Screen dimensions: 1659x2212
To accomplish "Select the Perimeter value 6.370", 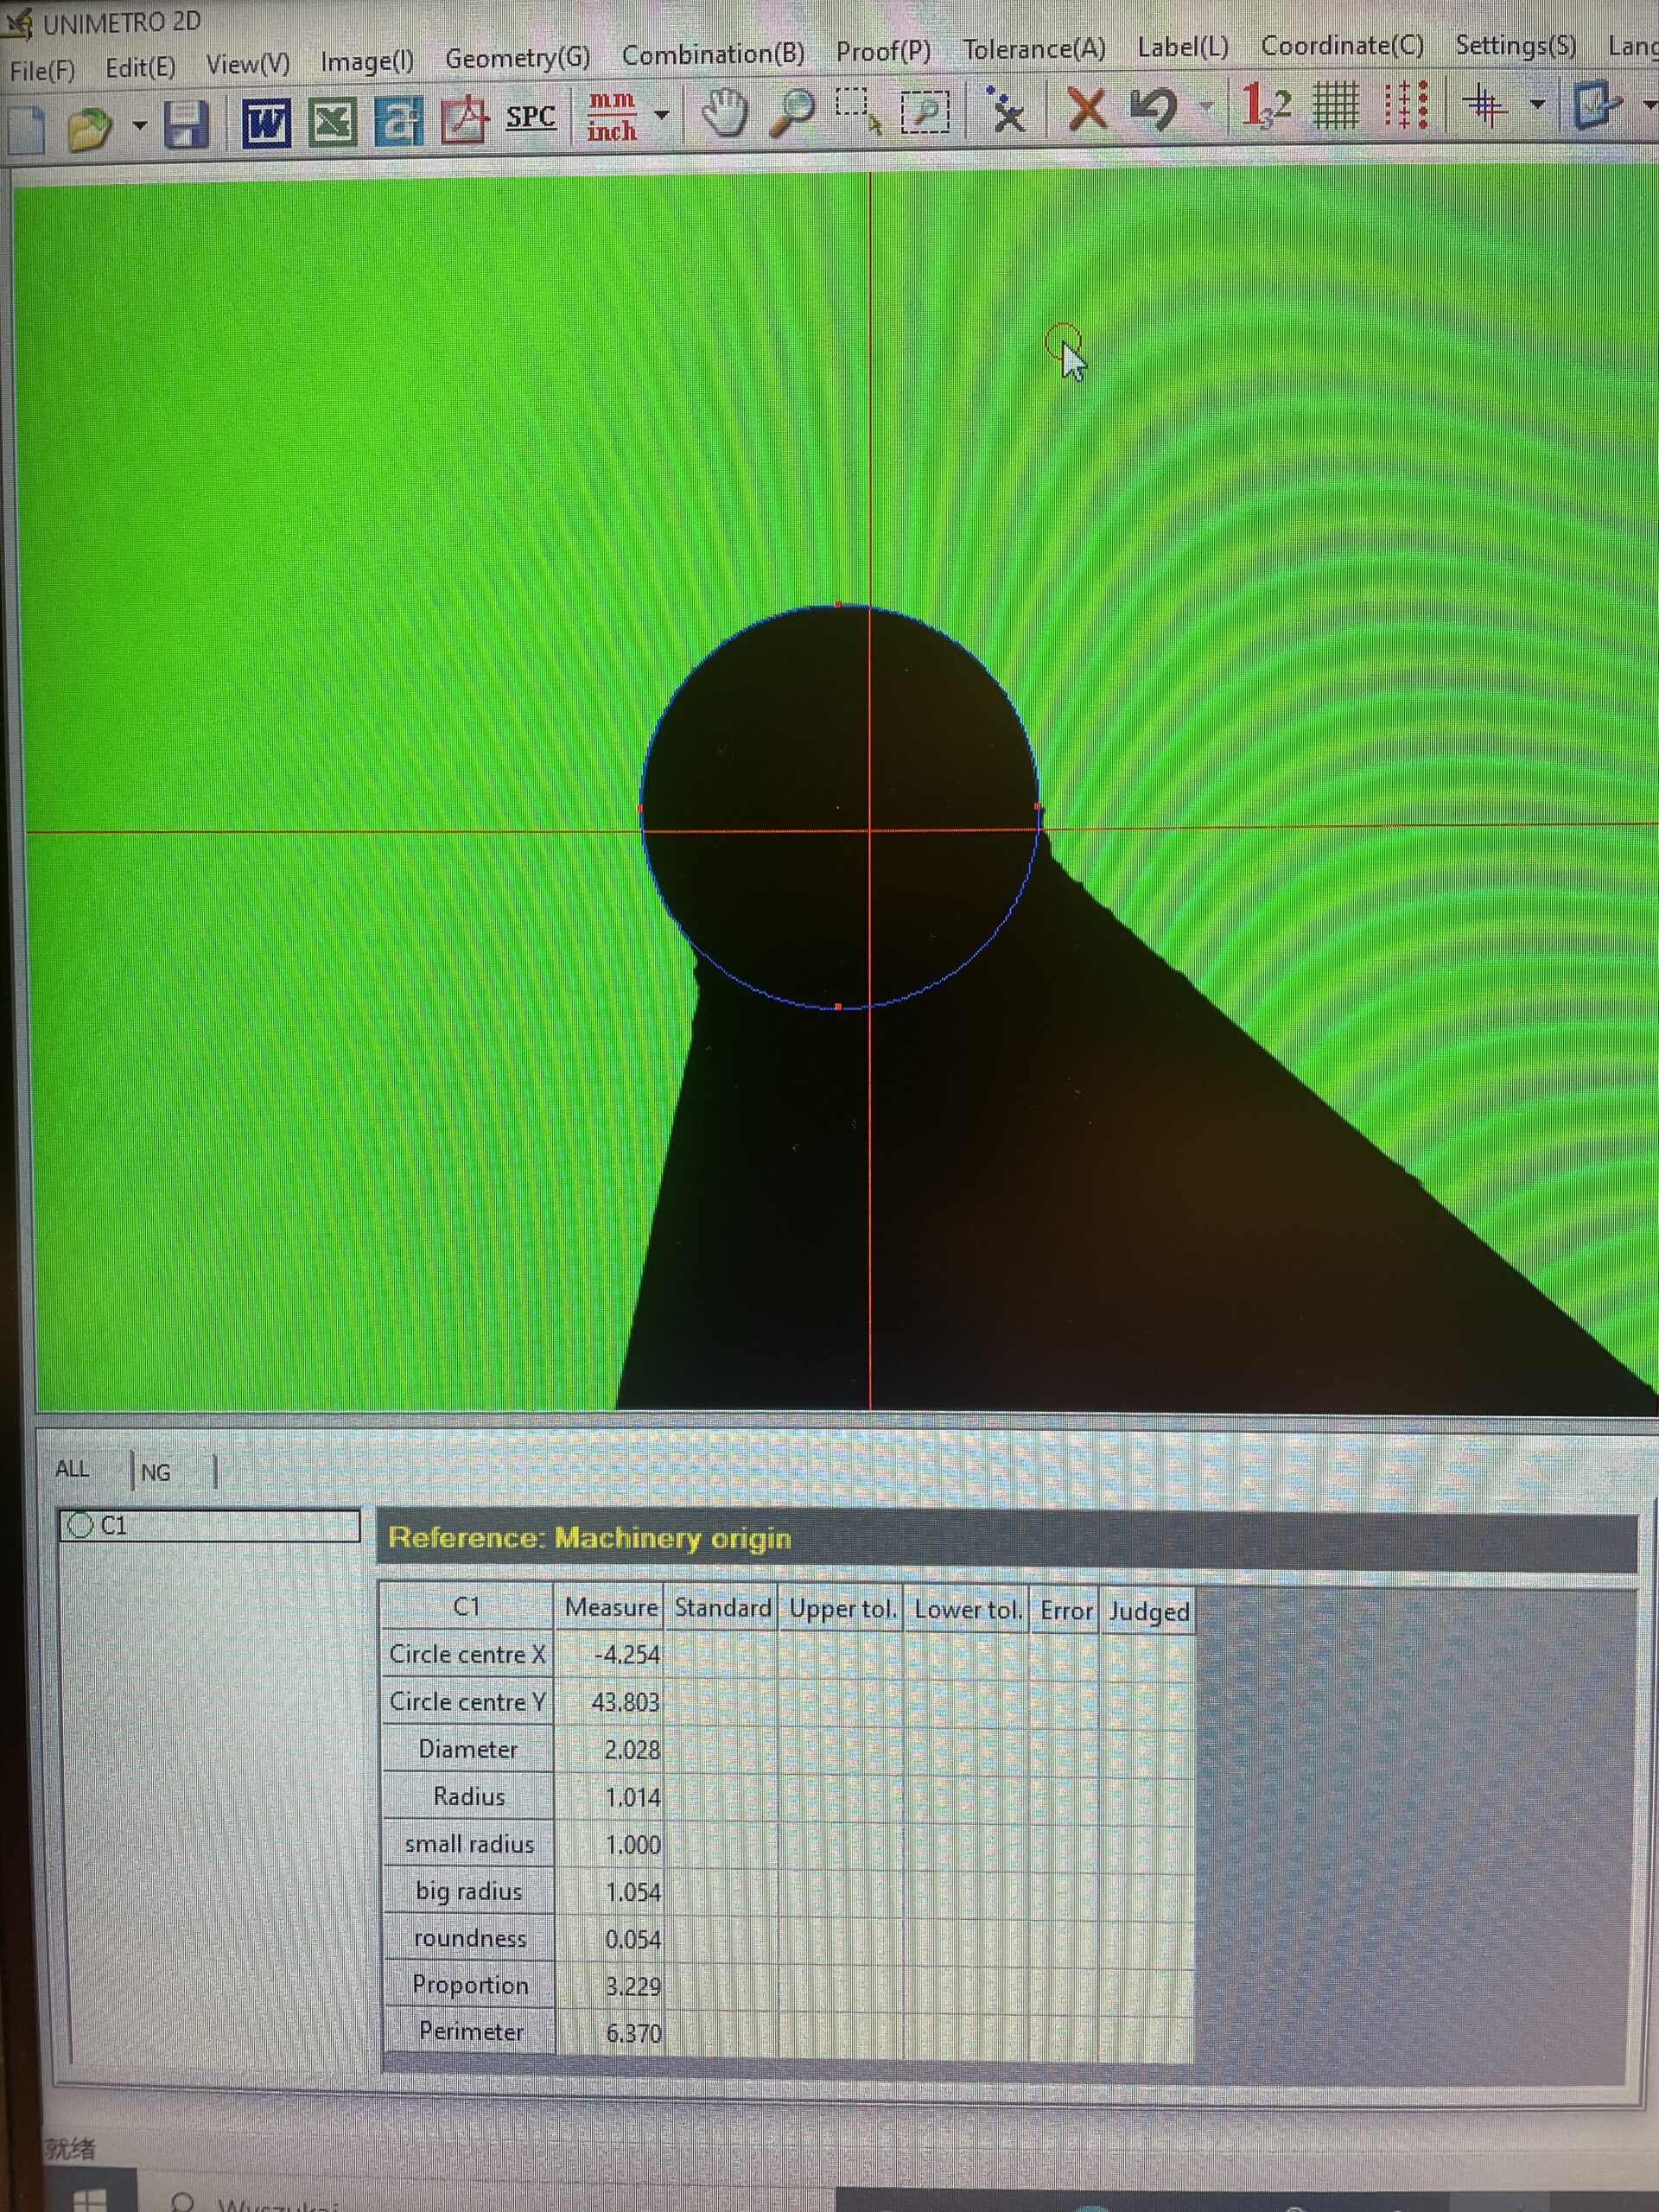I will (610, 2033).
